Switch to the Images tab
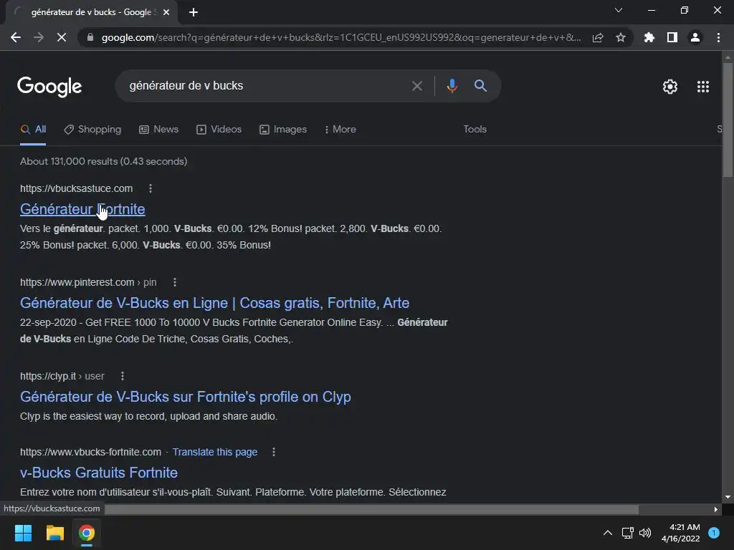The height and width of the screenshot is (550, 734). (283, 130)
